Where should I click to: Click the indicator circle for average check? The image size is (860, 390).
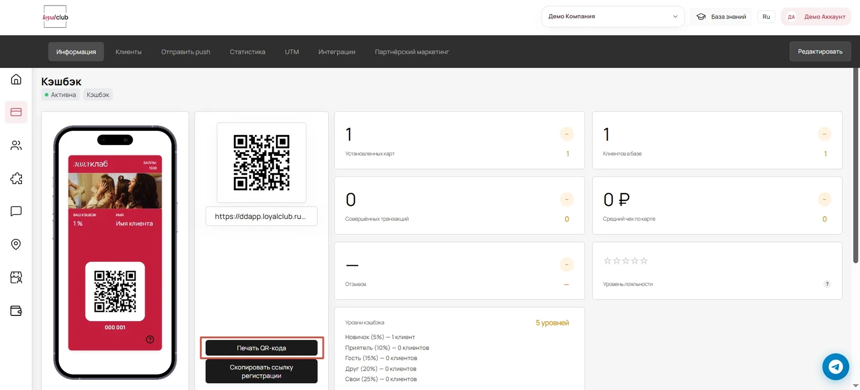click(x=825, y=199)
